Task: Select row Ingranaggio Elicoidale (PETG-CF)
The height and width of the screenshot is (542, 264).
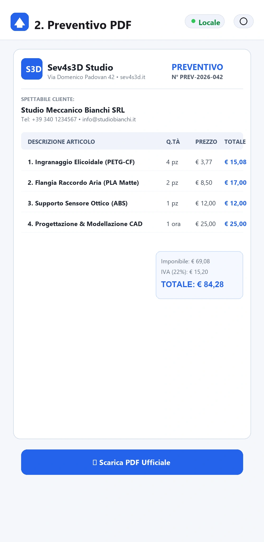Action: point(132,162)
